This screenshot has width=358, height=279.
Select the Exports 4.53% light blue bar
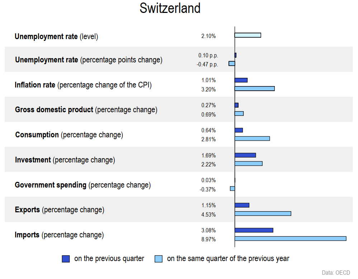coord(263,213)
